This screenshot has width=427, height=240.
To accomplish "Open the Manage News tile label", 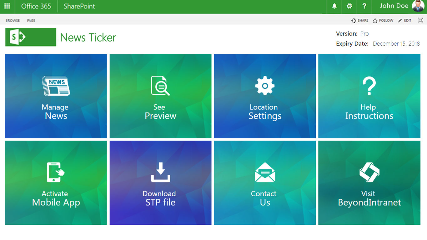I will point(56,112).
